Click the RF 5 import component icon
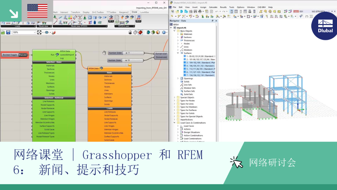 (x=111, y=19)
